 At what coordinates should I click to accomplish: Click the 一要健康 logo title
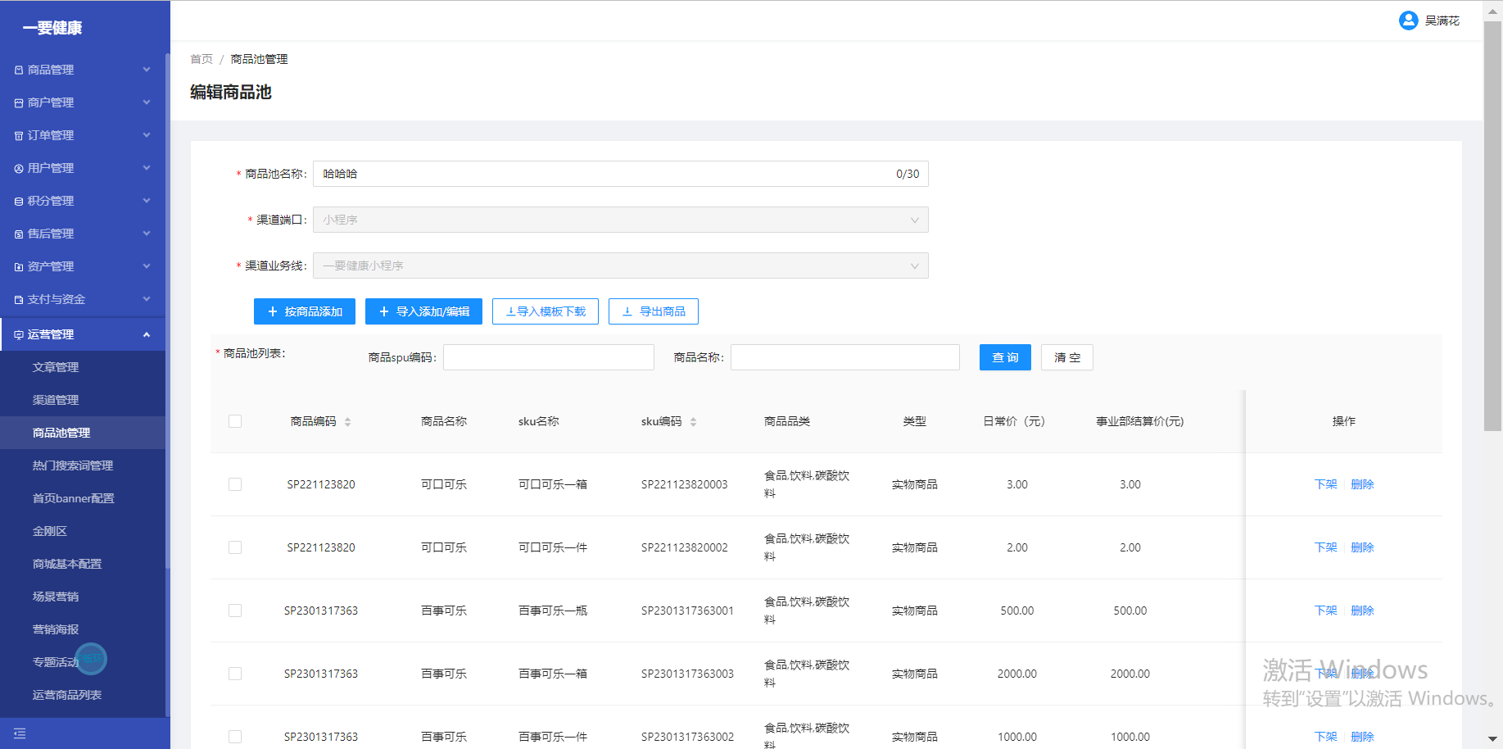[52, 28]
